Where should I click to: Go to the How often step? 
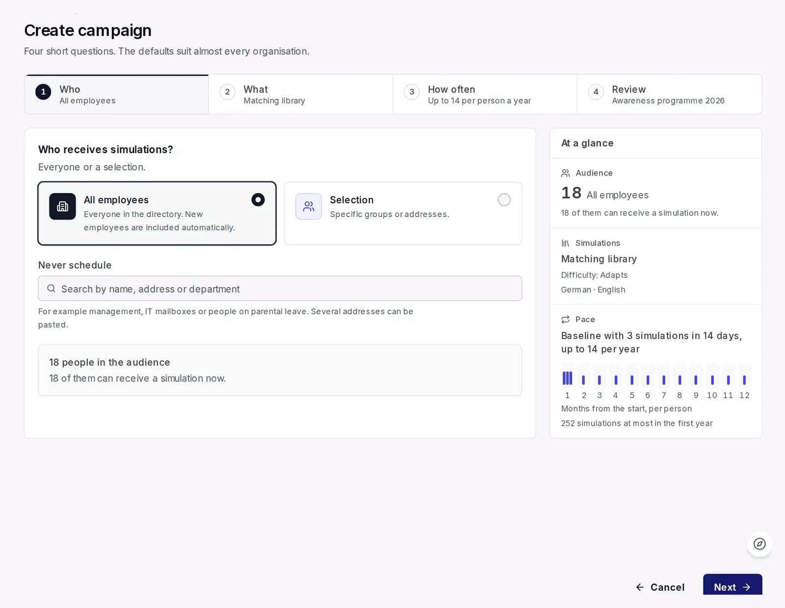tap(485, 94)
